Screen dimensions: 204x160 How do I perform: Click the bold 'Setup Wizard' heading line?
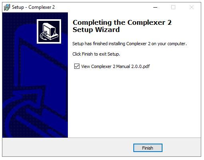click(x=96, y=30)
